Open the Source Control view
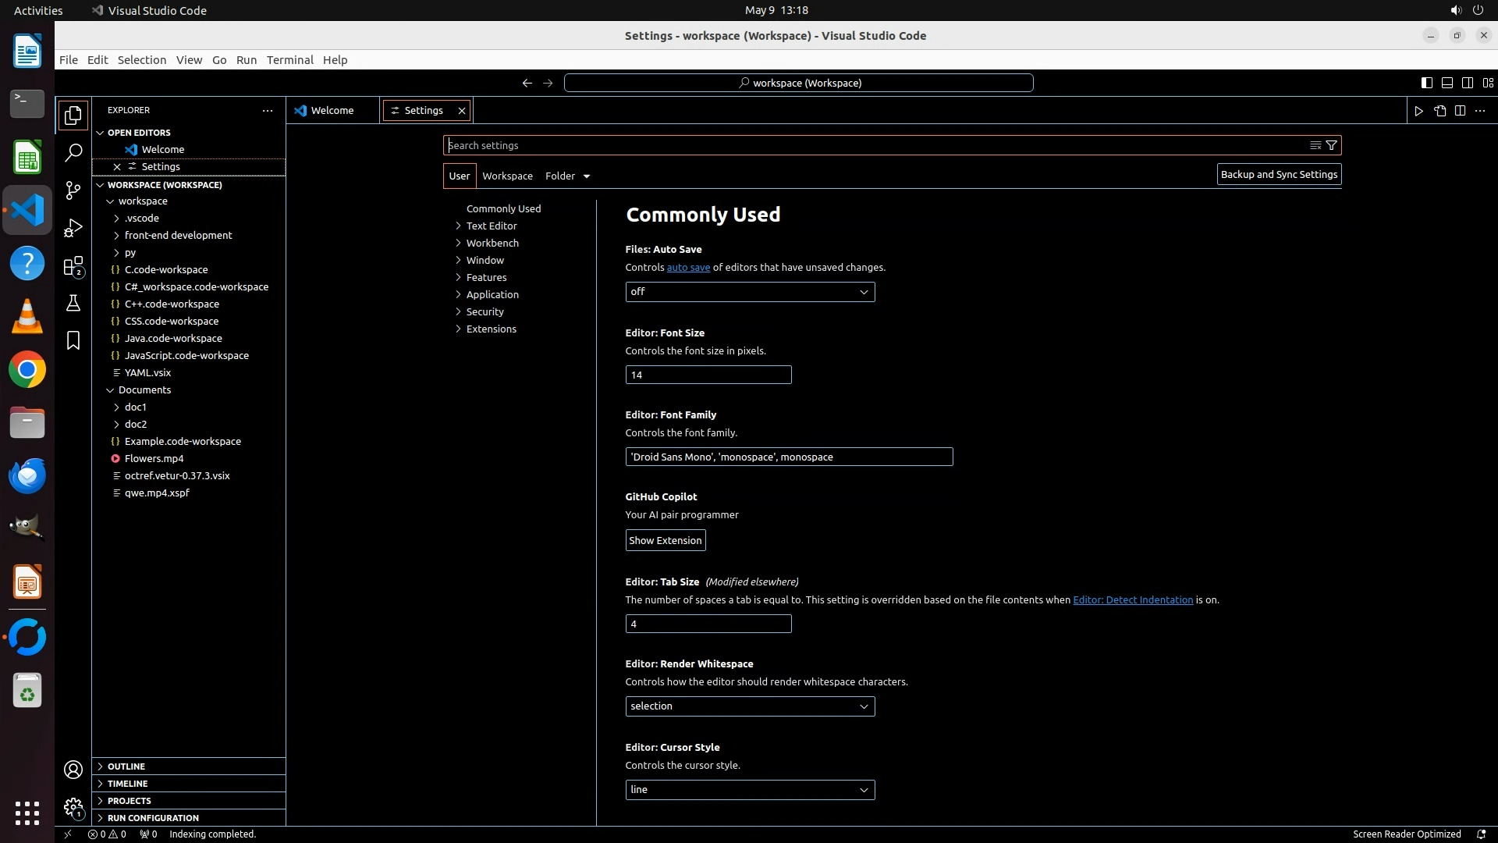The height and width of the screenshot is (843, 1498). (x=73, y=190)
